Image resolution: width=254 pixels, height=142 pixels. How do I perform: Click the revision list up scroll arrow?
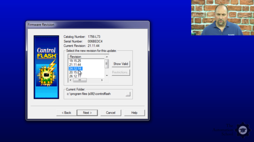[107, 57]
